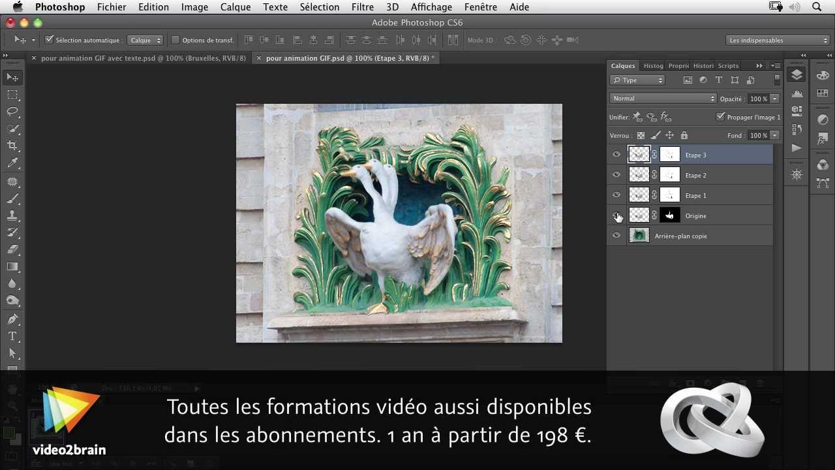
Task: Open the Fichier menu
Action: point(112,7)
